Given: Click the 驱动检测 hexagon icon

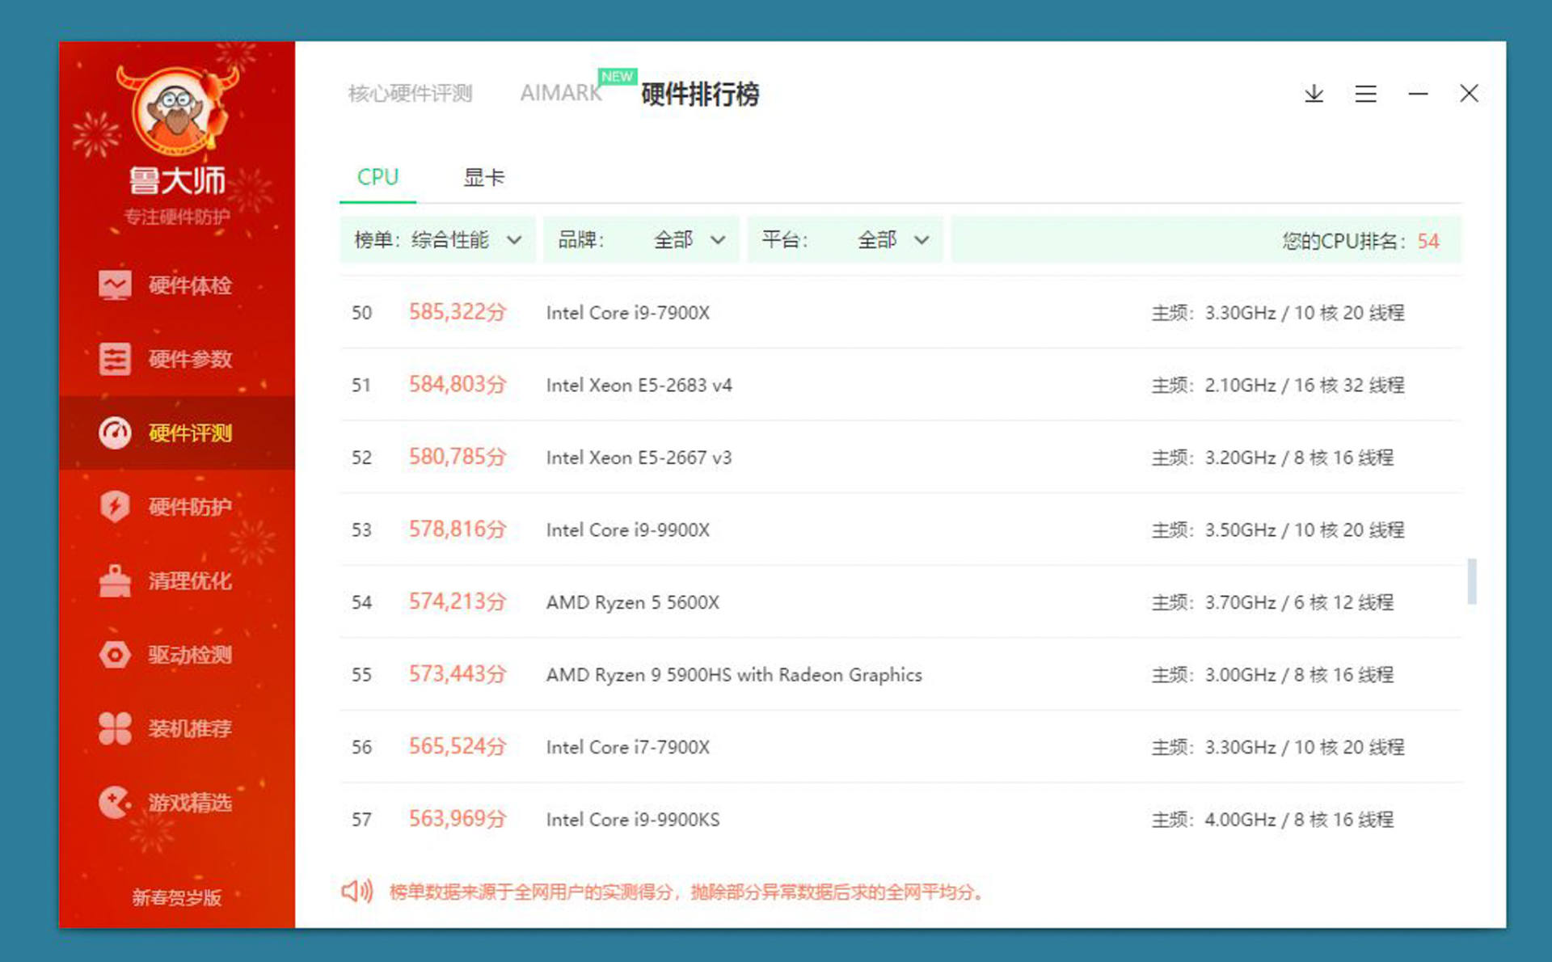Looking at the screenshot, I should click(115, 654).
